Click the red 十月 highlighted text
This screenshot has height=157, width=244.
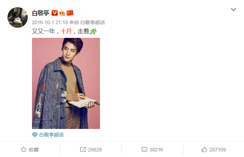click(66, 31)
